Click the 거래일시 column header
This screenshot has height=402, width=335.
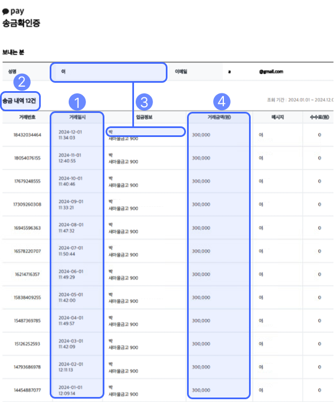(77, 117)
